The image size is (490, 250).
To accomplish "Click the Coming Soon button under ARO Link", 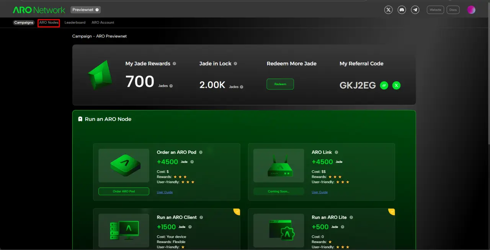I will (279, 191).
